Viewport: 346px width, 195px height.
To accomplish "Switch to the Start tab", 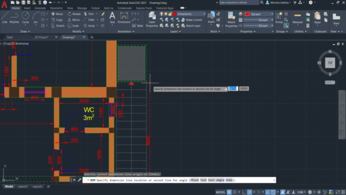I will 10,37.
